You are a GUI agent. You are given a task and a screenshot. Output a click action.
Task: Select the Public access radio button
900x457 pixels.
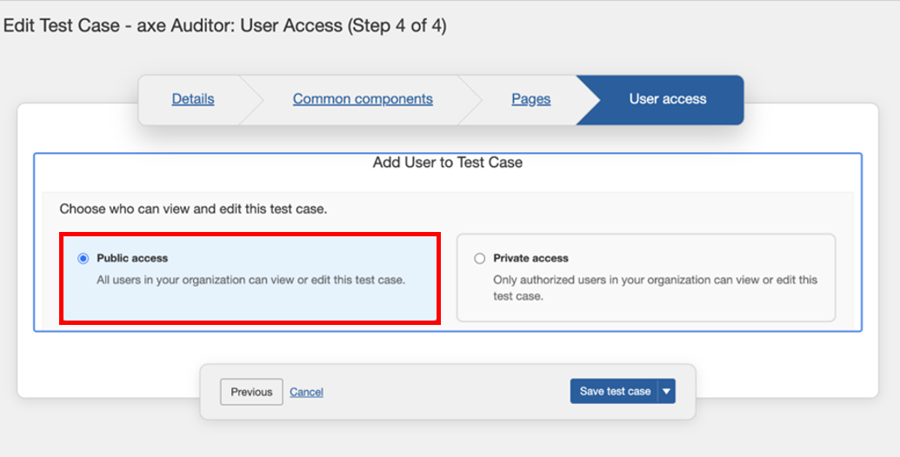click(x=83, y=258)
